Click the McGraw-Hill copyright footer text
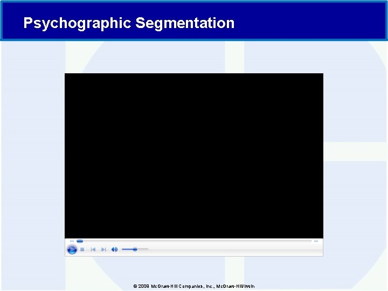388x291 pixels. [194, 286]
